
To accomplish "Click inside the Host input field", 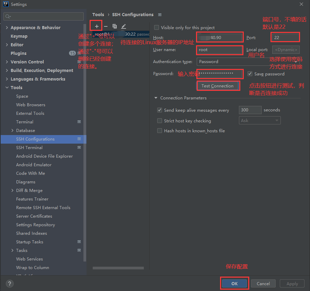I will (x=220, y=37).
